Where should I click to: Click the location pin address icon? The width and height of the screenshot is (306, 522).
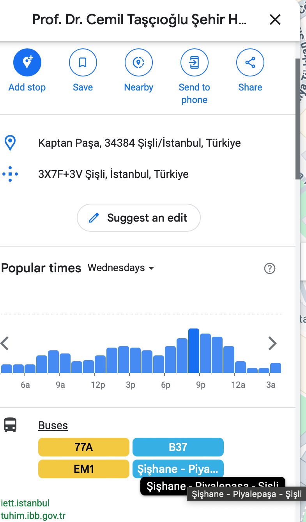(10, 143)
